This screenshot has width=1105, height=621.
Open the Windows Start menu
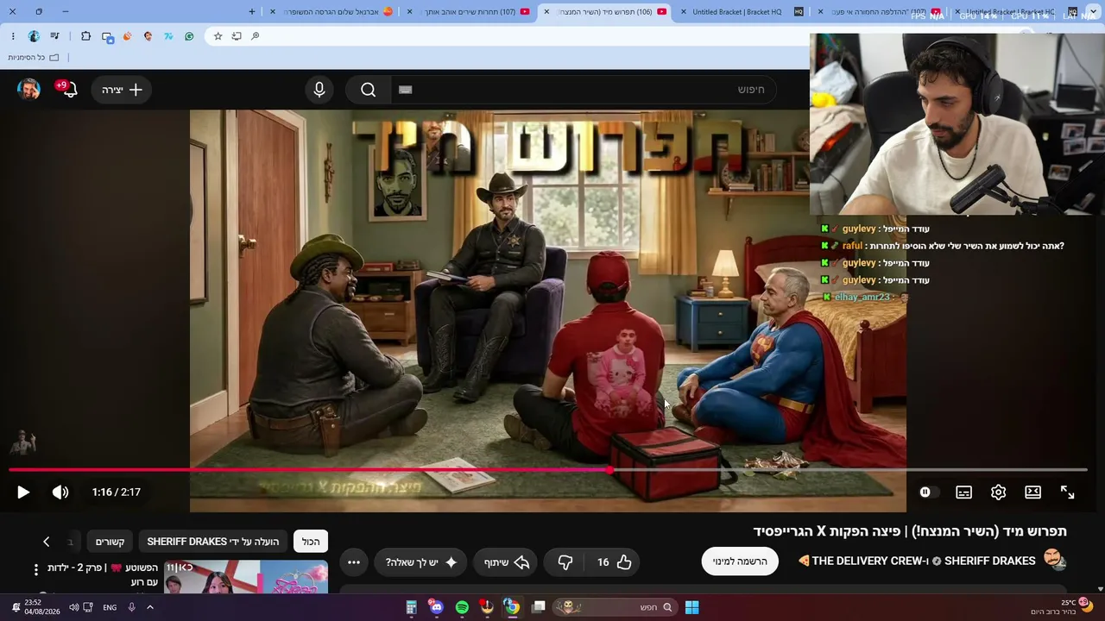point(692,607)
